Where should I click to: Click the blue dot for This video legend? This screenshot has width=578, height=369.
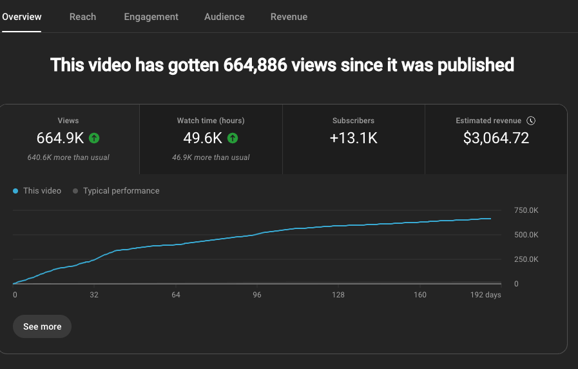click(15, 191)
